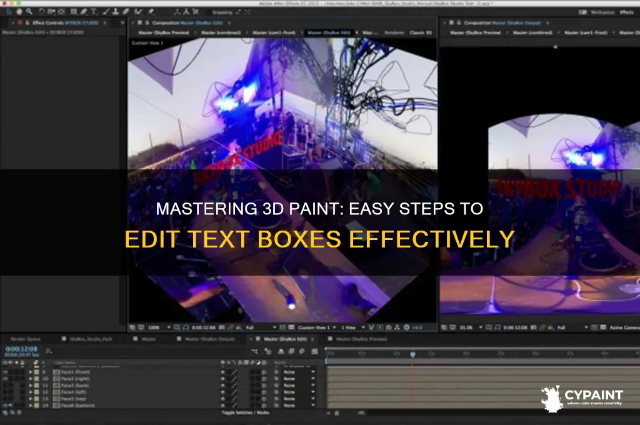Image resolution: width=640 pixels, height=425 pixels.
Task: Click the left viewer current time 0:00:12:08
Action: tap(203, 327)
